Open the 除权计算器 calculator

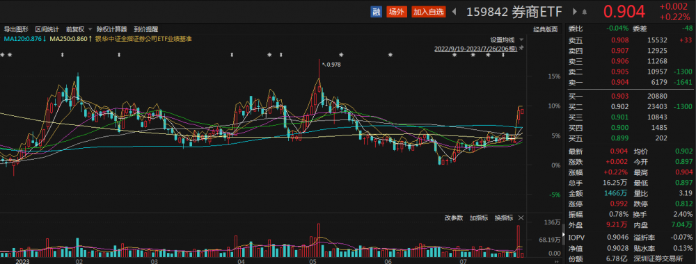[x=112, y=29]
